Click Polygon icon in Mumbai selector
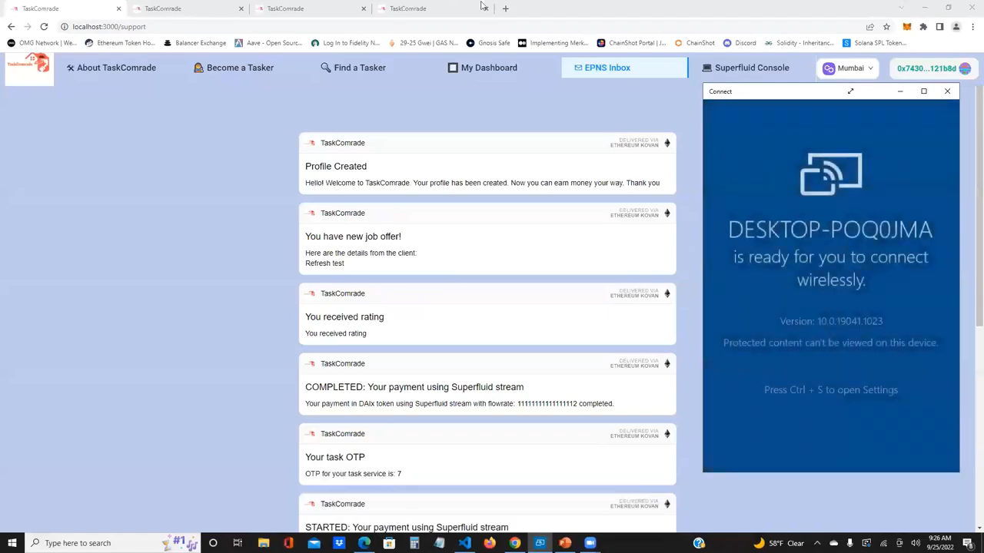Viewport: 984px width, 553px height. coord(829,68)
